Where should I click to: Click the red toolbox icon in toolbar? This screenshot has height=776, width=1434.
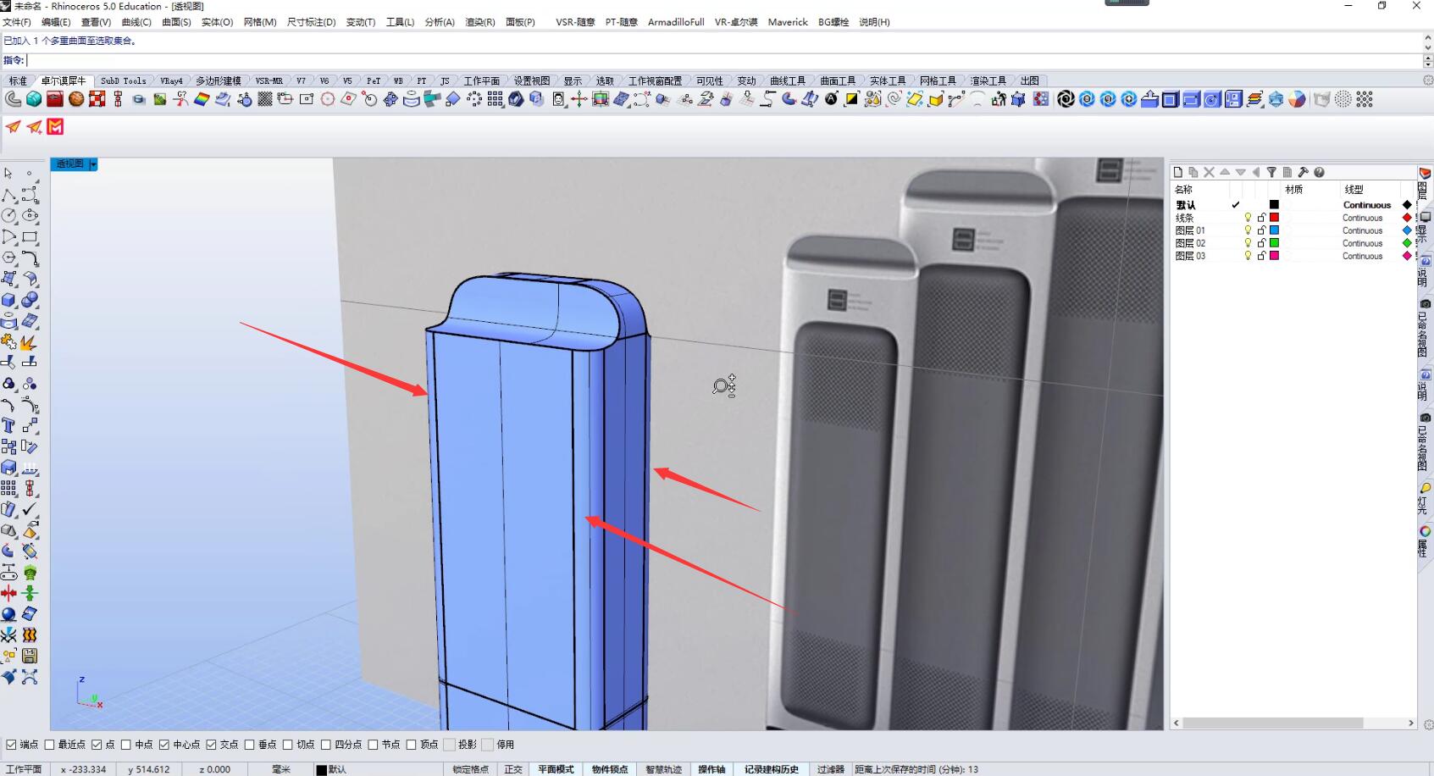55,99
